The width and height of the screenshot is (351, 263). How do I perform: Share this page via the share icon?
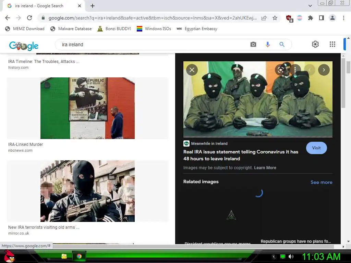tap(264, 18)
